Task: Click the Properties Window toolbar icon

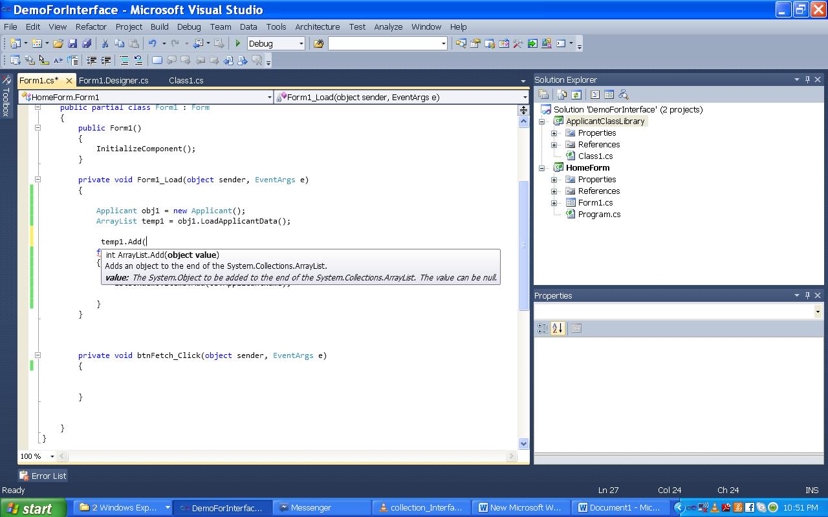Action: [475, 43]
